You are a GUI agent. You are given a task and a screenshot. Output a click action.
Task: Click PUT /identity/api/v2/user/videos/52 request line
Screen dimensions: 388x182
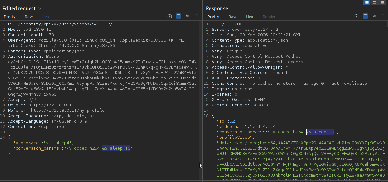click(x=64, y=24)
